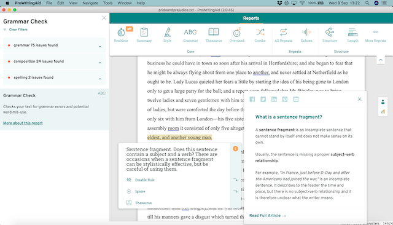393x225 pixels.
Task: Select the Reports tab
Action: [251, 18]
